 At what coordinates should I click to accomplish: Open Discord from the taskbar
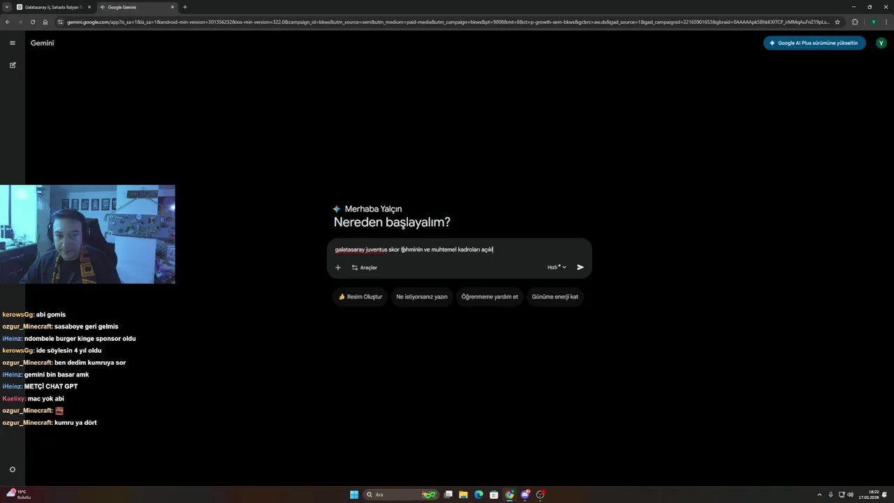[x=525, y=495]
